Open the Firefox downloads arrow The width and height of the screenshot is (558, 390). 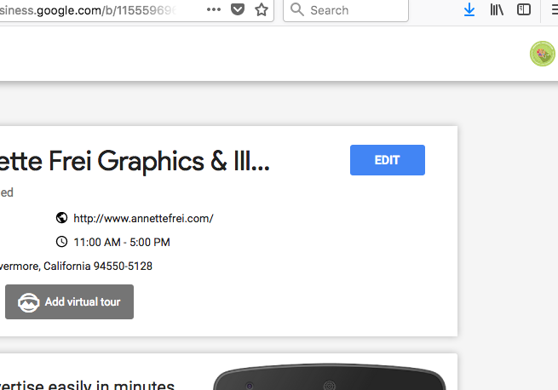(469, 9)
